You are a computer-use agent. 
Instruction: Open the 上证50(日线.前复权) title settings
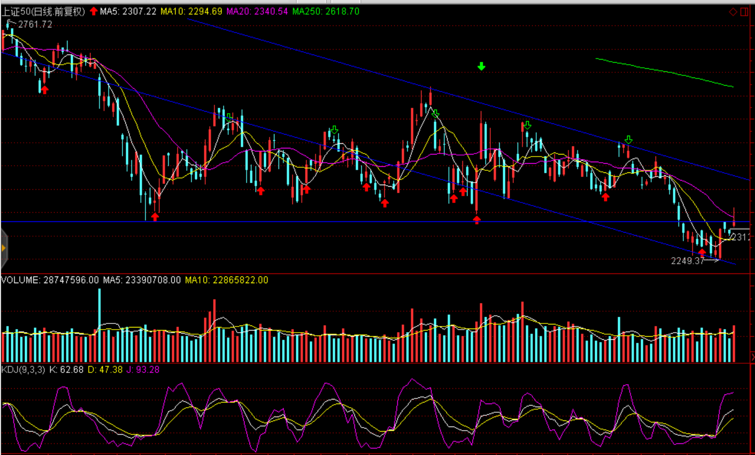click(43, 11)
